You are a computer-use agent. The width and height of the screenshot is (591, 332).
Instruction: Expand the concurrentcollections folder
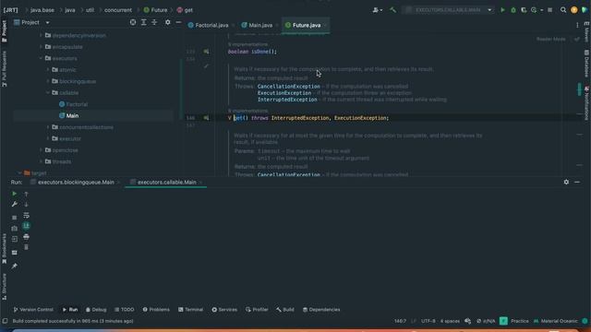[x=48, y=127]
